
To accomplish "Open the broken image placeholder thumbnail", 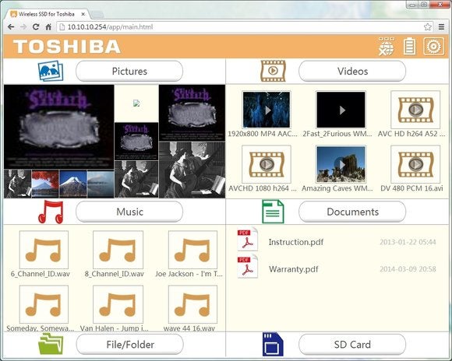I will coord(136,103).
